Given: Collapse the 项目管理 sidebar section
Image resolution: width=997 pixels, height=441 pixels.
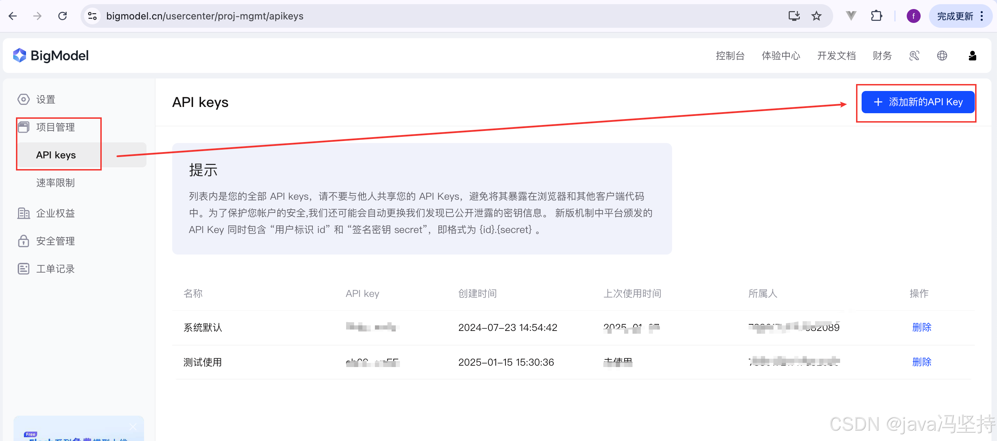Looking at the screenshot, I should coord(55,127).
